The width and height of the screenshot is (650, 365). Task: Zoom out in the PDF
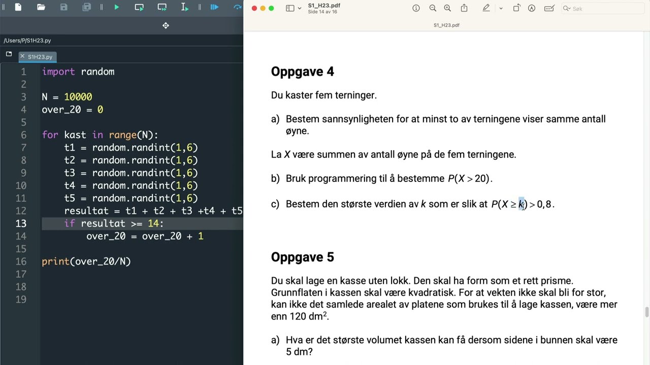[433, 8]
